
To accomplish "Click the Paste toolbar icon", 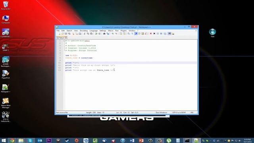I will click(x=91, y=34).
